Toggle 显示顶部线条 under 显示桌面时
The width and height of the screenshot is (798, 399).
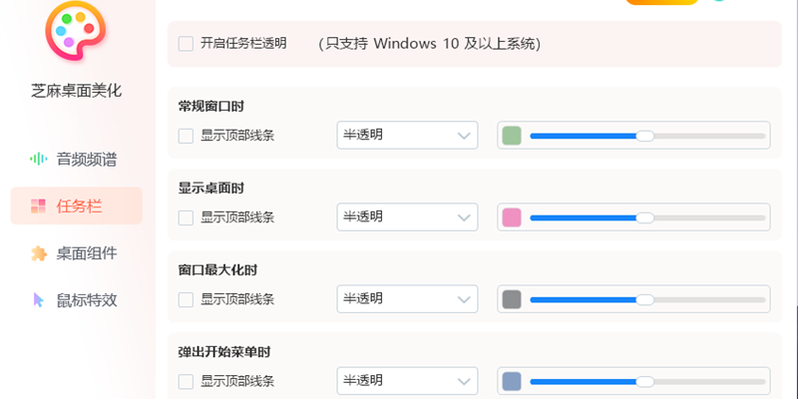(186, 217)
